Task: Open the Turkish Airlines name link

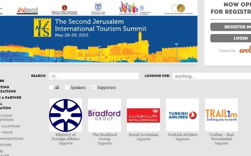Action: pyautogui.click(x=182, y=135)
